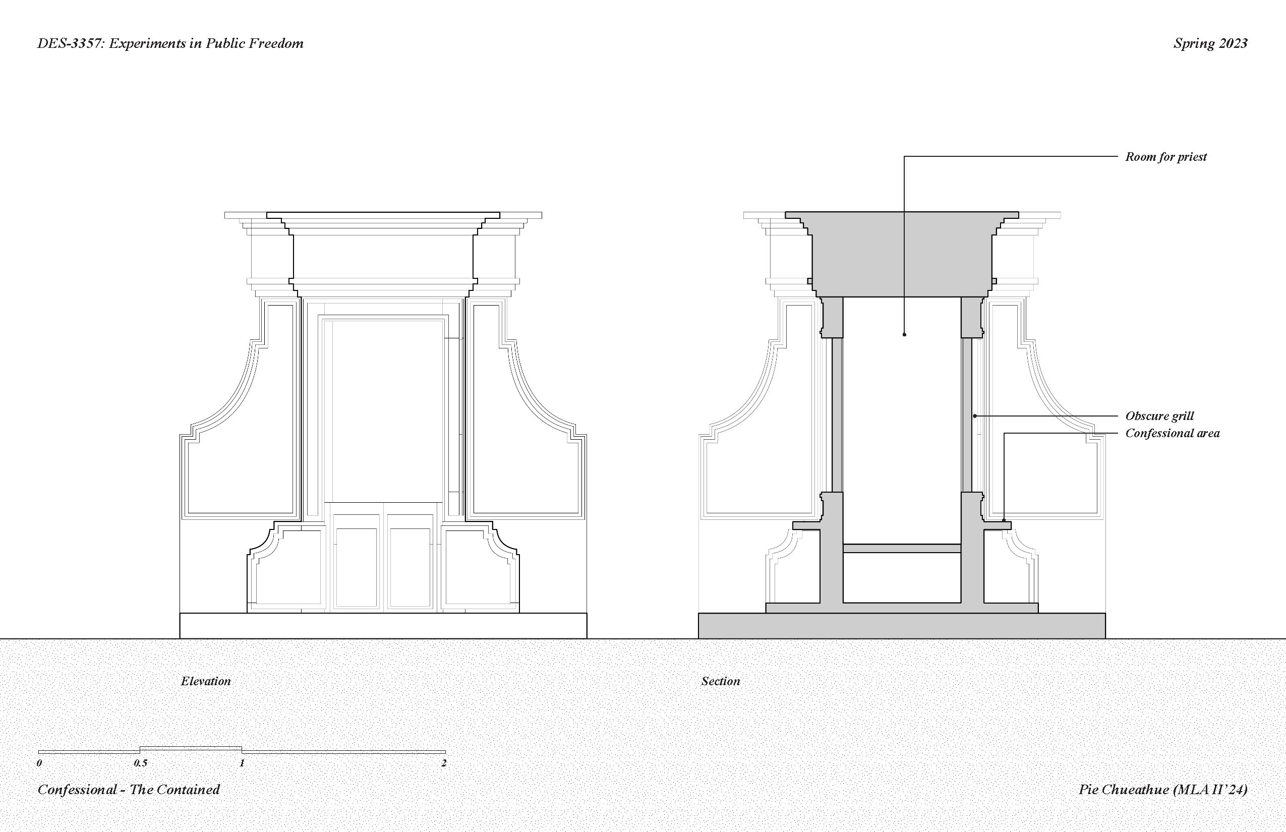
Task: Click the gray roof block in the section
Action: 864,254
